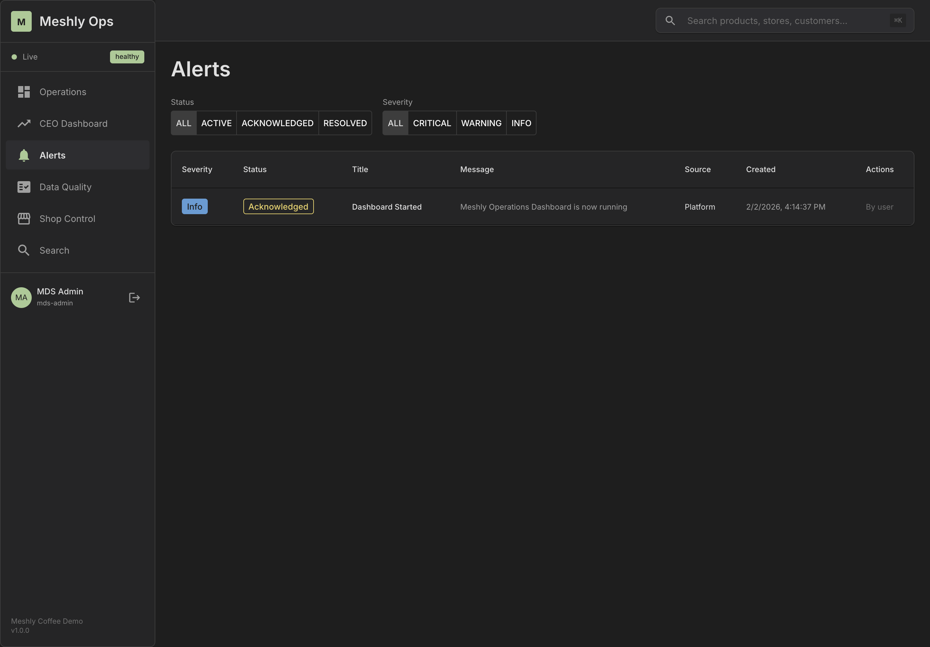The width and height of the screenshot is (930, 647).
Task: Click the Acknowledged status badge
Action: (x=278, y=206)
